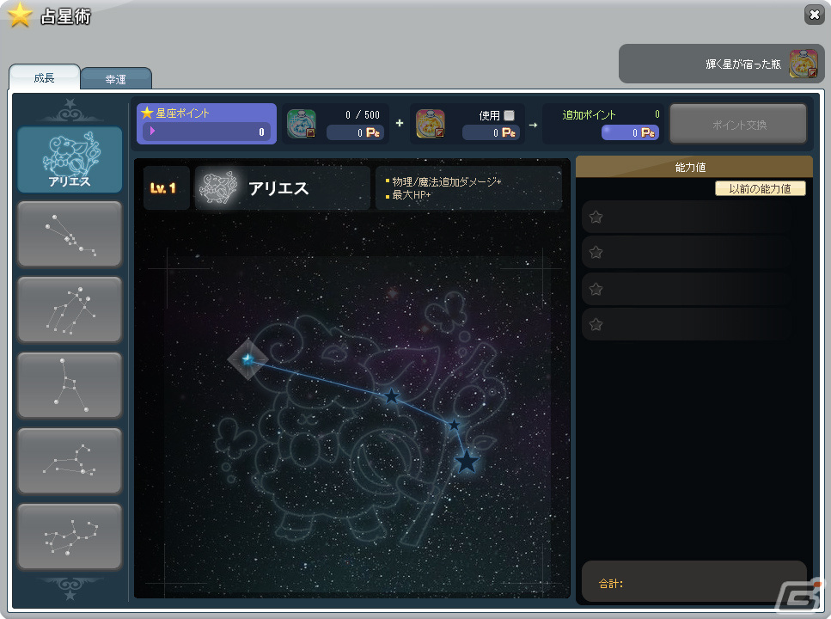831x619 pixels.
Task: Switch to the 成長 tab
Action: (44, 78)
